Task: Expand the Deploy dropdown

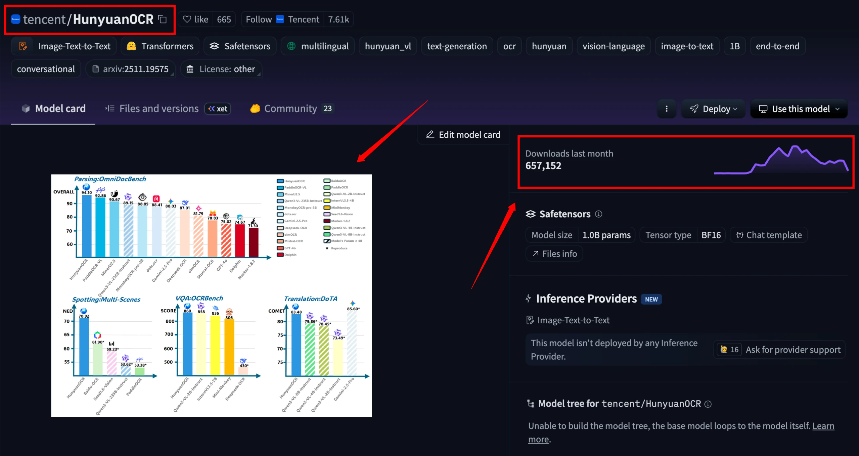Action: point(713,109)
